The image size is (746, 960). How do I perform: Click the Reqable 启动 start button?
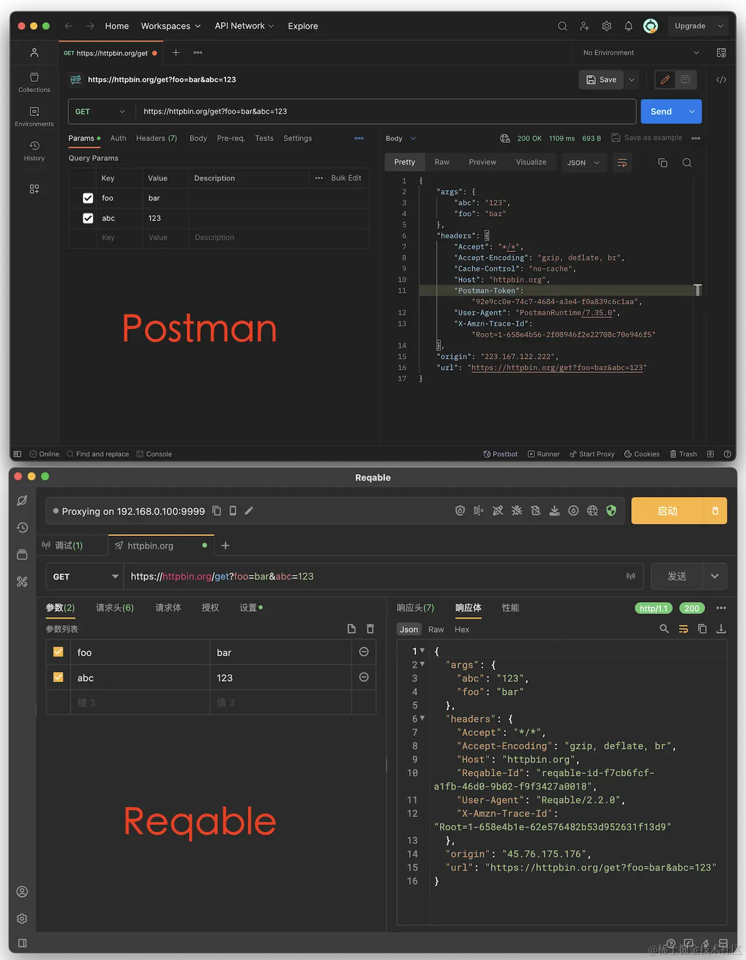coord(667,511)
